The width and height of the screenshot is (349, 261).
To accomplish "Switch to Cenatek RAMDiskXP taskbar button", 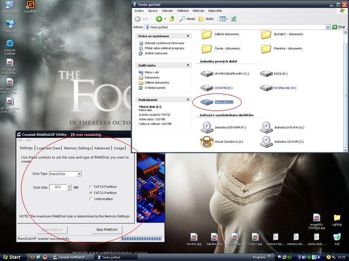I will point(72,257).
